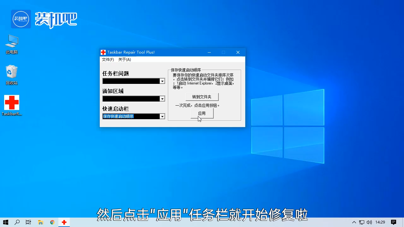Screen dimensions: 404x227
Task: Click the volume icon in the system tray
Action: point(369,222)
